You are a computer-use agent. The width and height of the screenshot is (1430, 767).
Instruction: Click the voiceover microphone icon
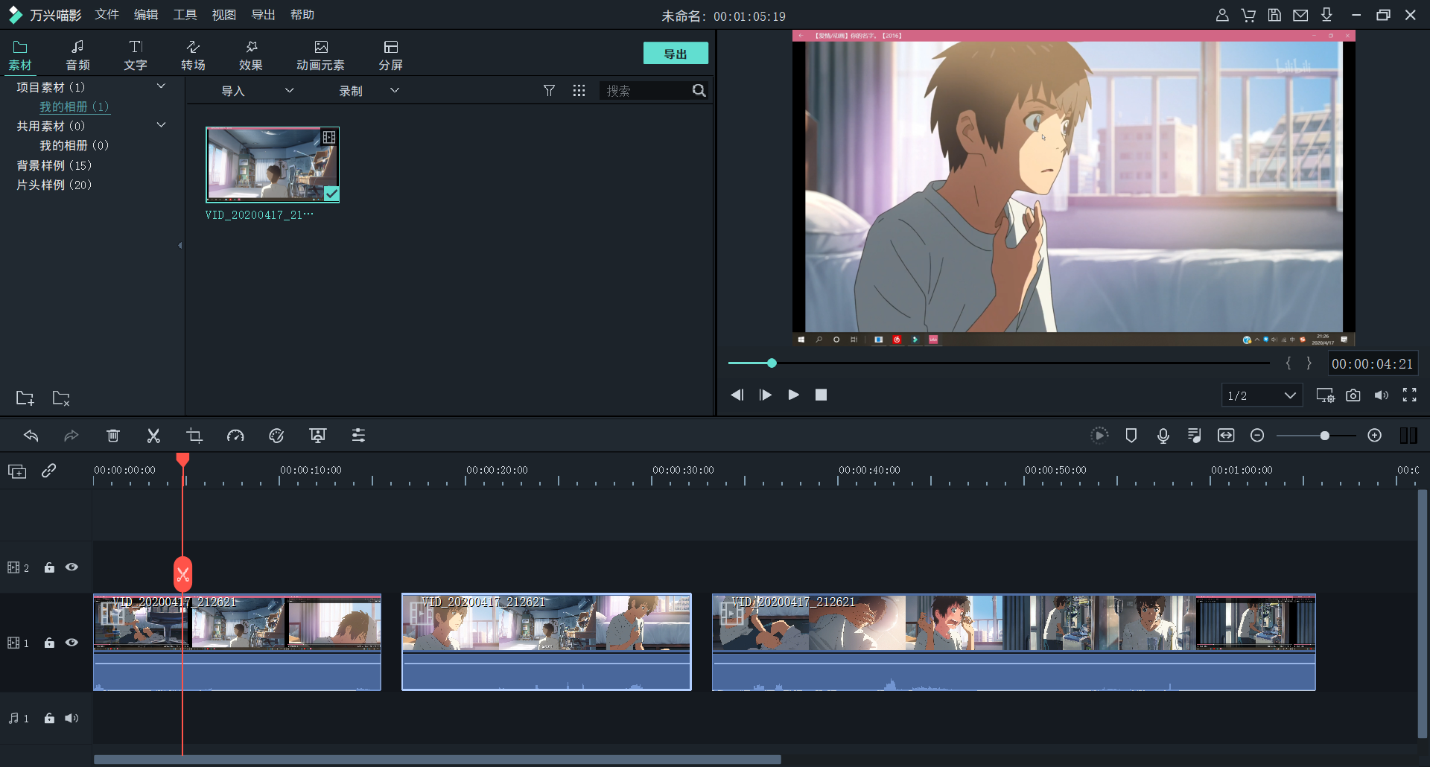[1163, 436]
